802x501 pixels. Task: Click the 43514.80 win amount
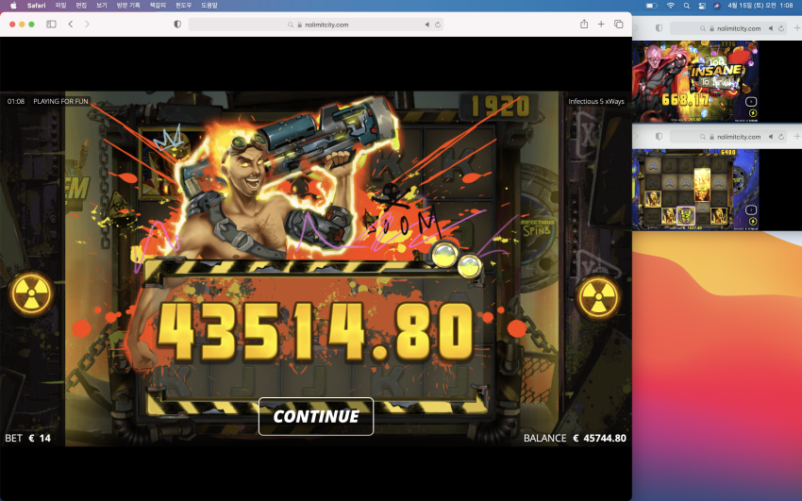(x=316, y=332)
